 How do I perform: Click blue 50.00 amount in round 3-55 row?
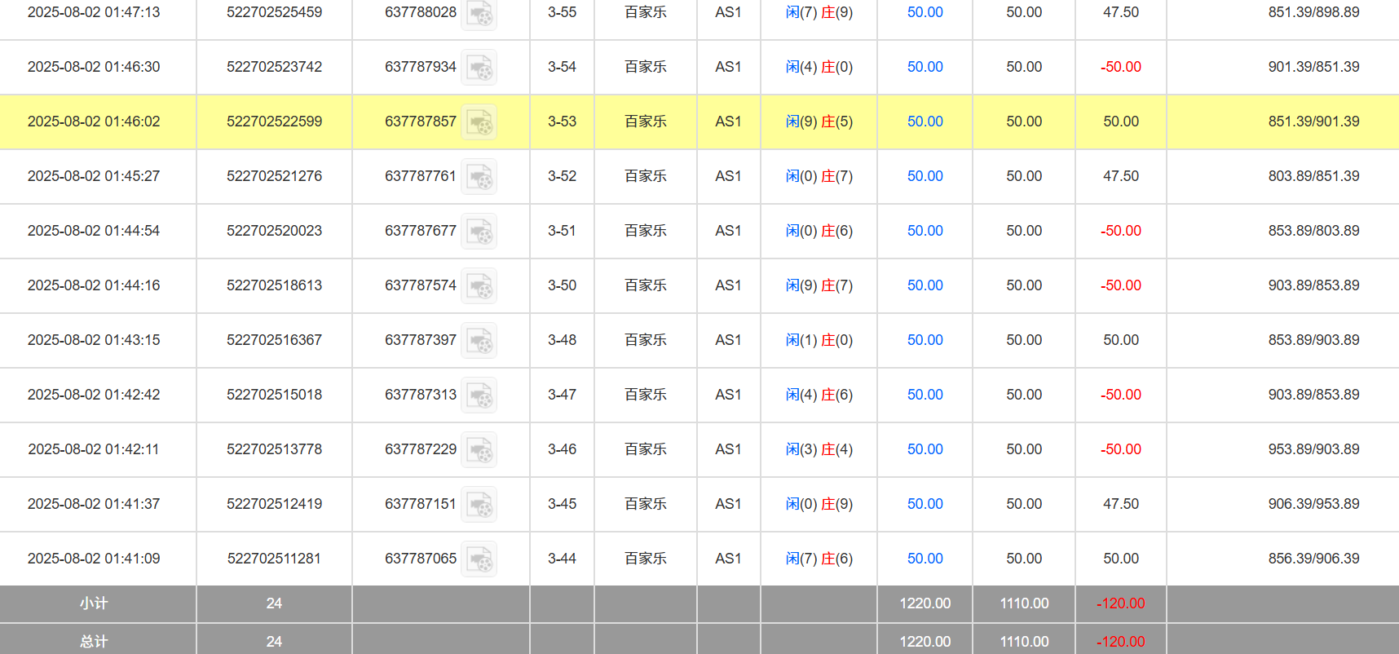tap(925, 12)
